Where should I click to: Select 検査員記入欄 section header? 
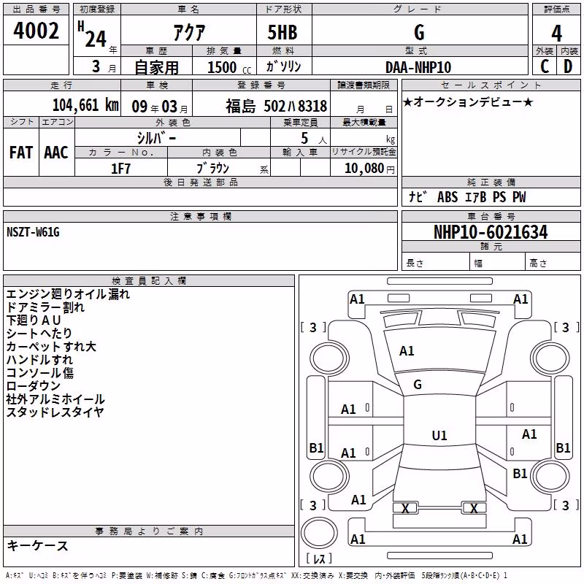[x=149, y=281]
